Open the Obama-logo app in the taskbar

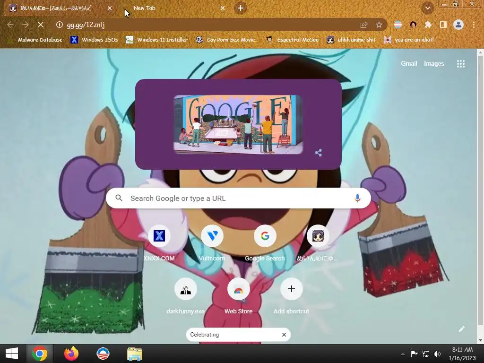click(103, 354)
